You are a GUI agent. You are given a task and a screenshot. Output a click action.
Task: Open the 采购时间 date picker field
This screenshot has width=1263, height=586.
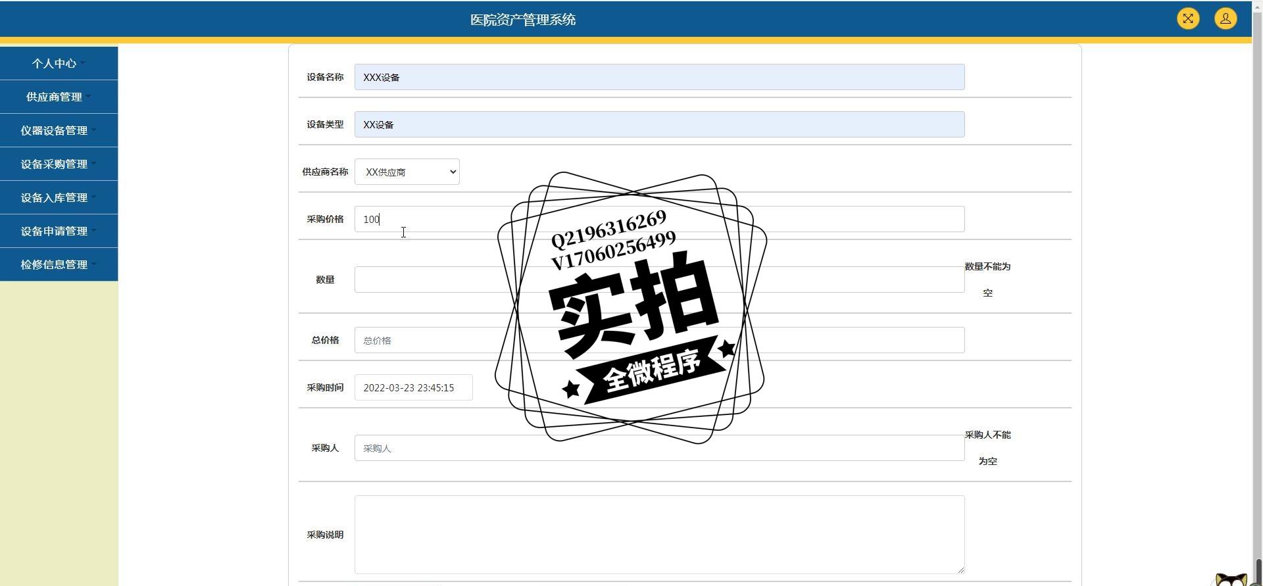pos(413,387)
